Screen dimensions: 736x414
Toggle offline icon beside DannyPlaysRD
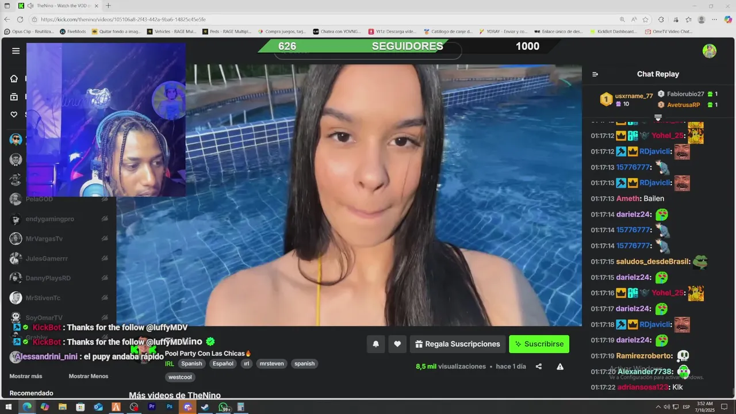(x=105, y=278)
